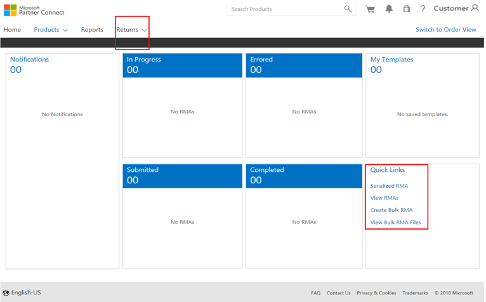Expand the Returns dropdown menu
This screenshot has height=302, width=486.
point(131,30)
